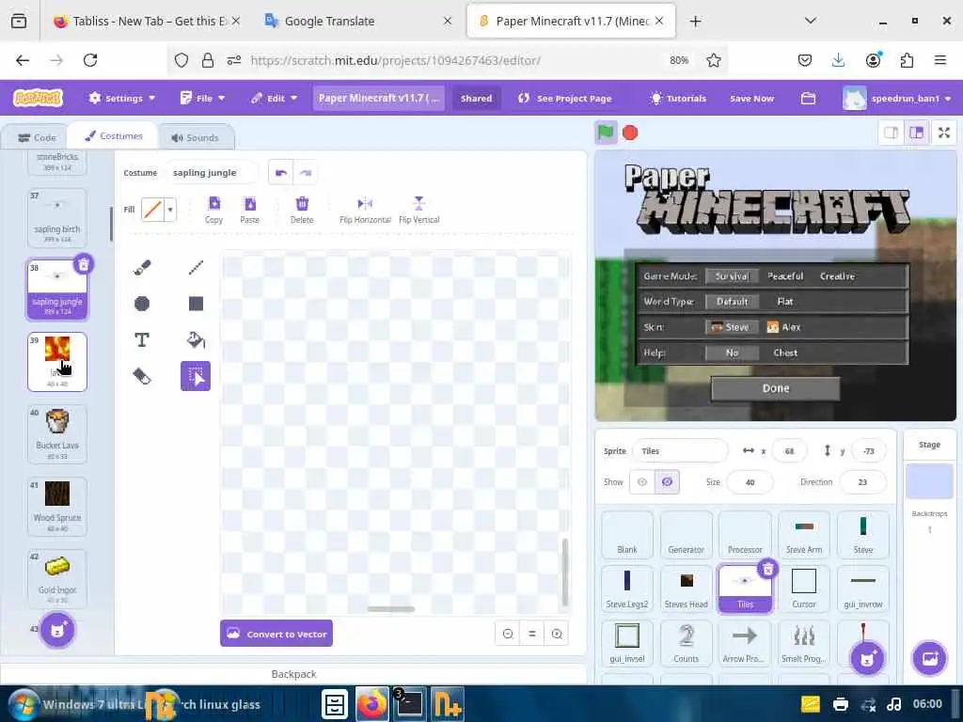Viewport: 963px width, 722px height.
Task: Zoom out the paint canvas
Action: pos(508,634)
